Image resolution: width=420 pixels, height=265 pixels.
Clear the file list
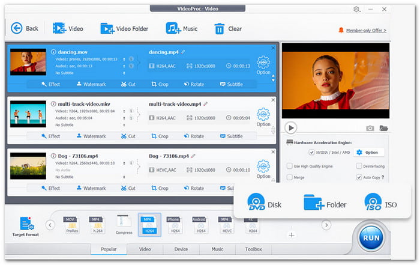(228, 29)
